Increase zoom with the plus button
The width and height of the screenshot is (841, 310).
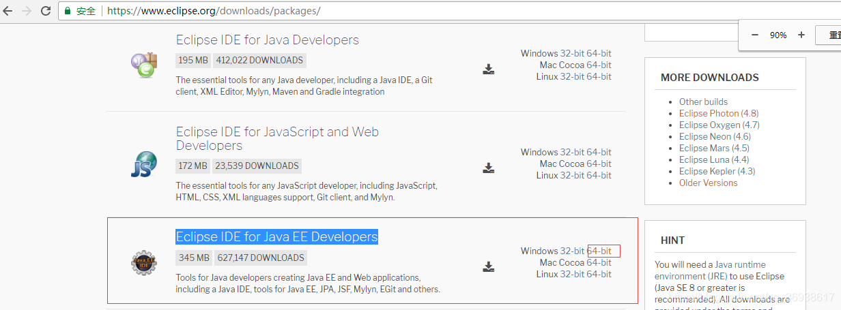click(x=801, y=35)
